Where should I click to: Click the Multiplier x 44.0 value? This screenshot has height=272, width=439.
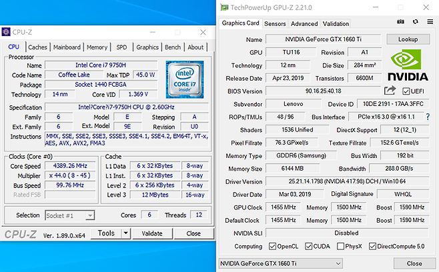pos(70,175)
